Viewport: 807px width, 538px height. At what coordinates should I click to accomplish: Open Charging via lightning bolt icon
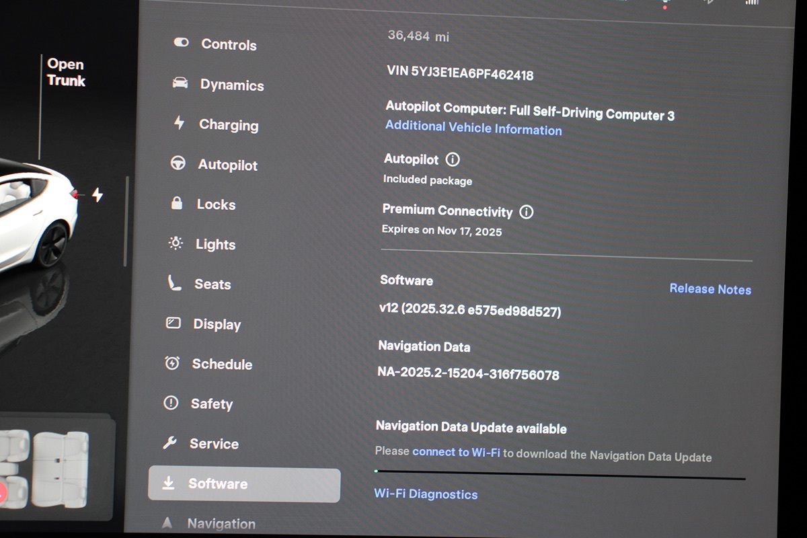179,123
